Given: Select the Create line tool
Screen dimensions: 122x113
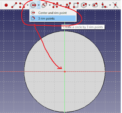Looking at the screenshot, I should tap(14, 5).
